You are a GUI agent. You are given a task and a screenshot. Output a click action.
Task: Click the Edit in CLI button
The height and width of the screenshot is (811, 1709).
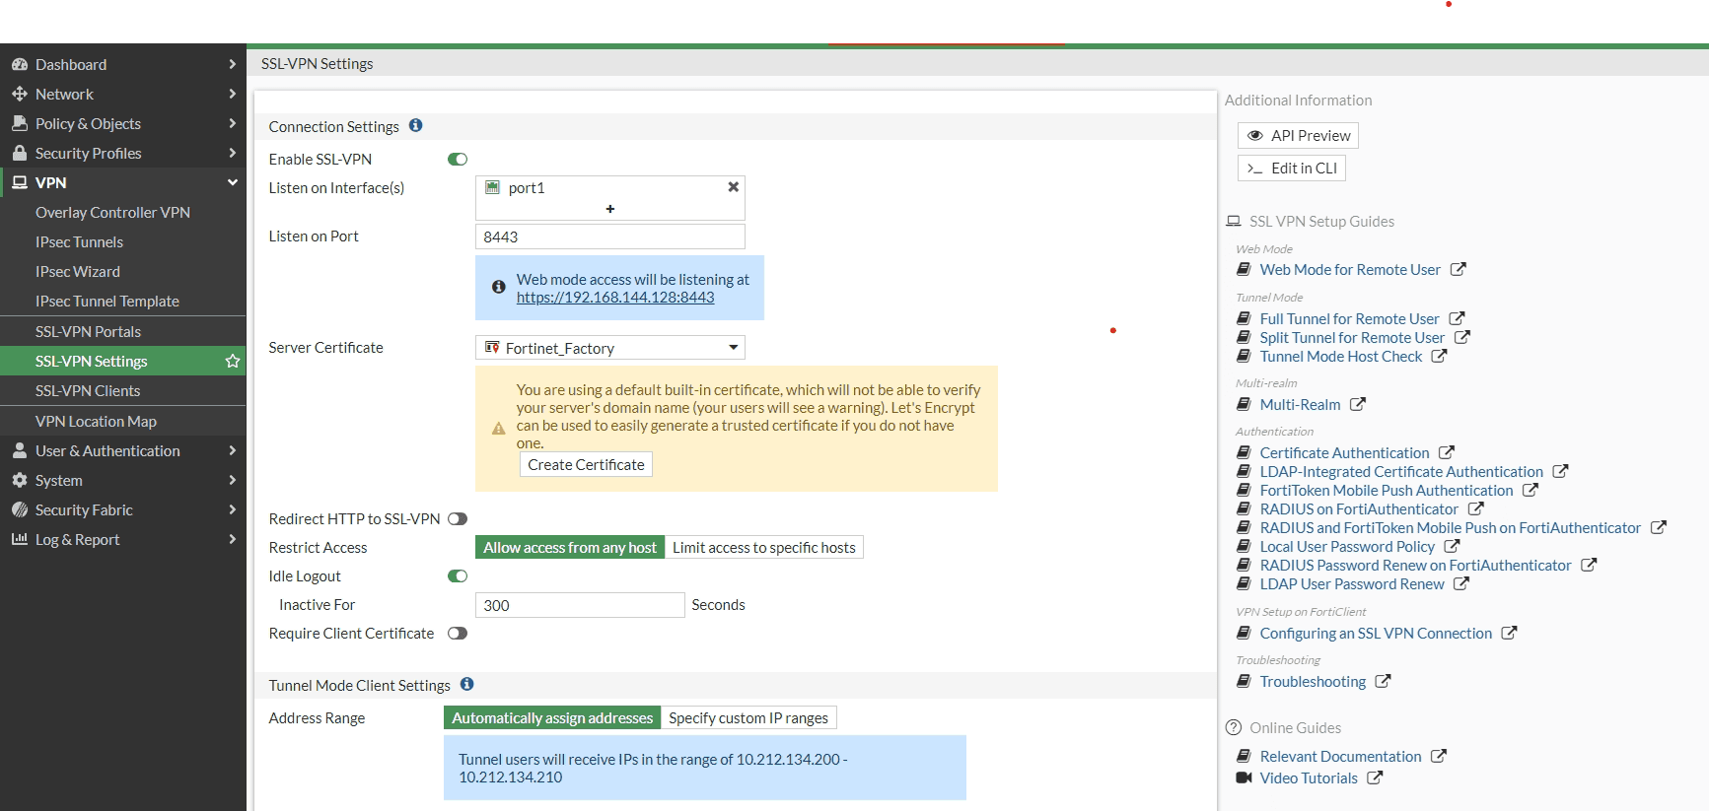1292,168
